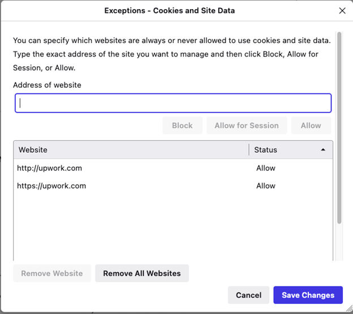Screen dimensions: 353x314
Task: Click the Allow for Session button
Action: [x=246, y=126]
